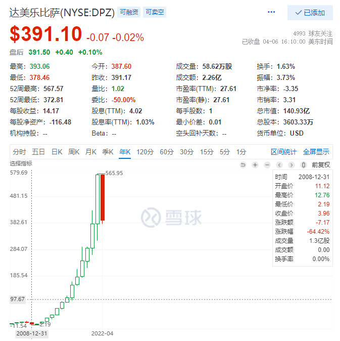Click the 97.67 crosshair price label
The image size is (340, 341).
point(17,299)
